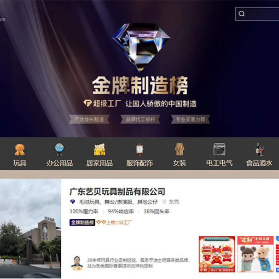Click the 专业买家力荐 banner tag
This screenshot has height=279, width=279.
(190, 119)
